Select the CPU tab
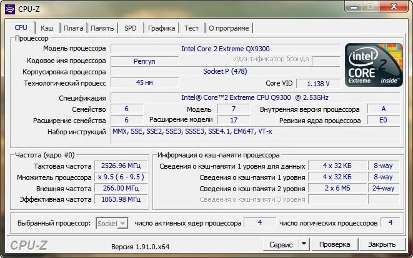This screenshot has height=258, width=413. click(x=21, y=27)
